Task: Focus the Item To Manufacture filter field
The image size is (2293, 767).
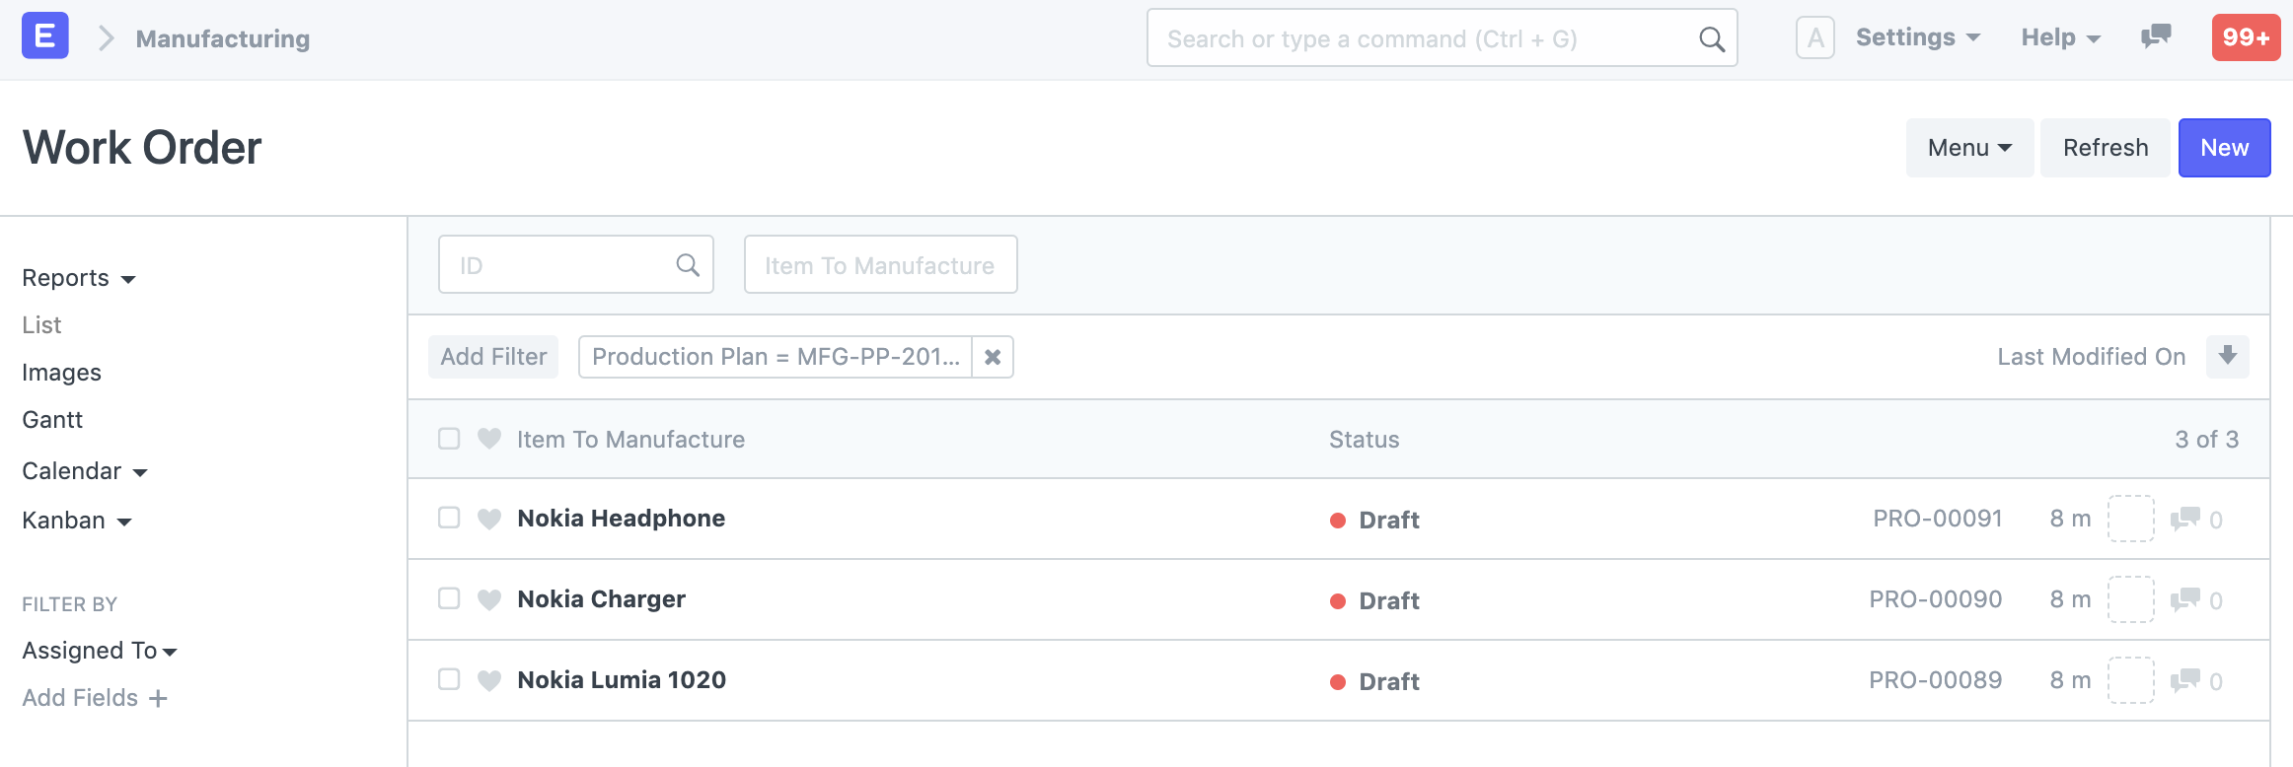Action: click(x=880, y=264)
